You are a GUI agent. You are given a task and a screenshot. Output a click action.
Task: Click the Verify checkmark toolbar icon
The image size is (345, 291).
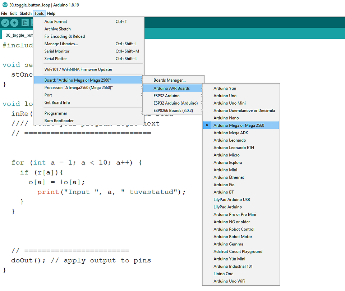tap(5, 23)
